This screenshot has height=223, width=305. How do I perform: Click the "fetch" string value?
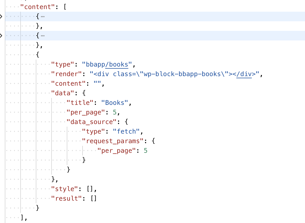(x=126, y=131)
